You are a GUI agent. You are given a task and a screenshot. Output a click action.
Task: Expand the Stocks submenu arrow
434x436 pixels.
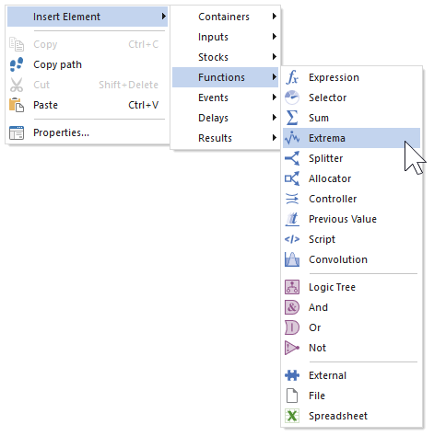275,57
